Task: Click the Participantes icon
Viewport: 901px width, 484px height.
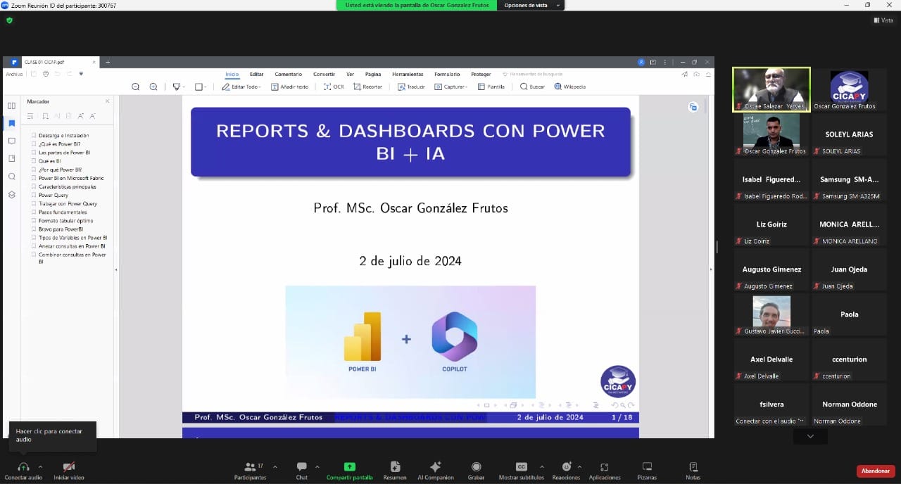Action: pyautogui.click(x=249, y=467)
